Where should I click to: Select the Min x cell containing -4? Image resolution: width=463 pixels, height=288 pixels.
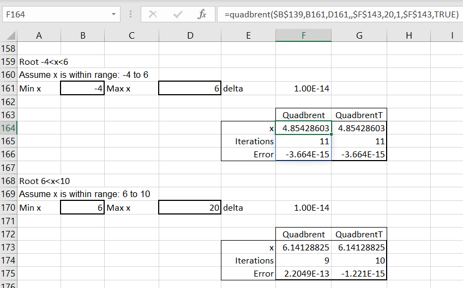82,88
